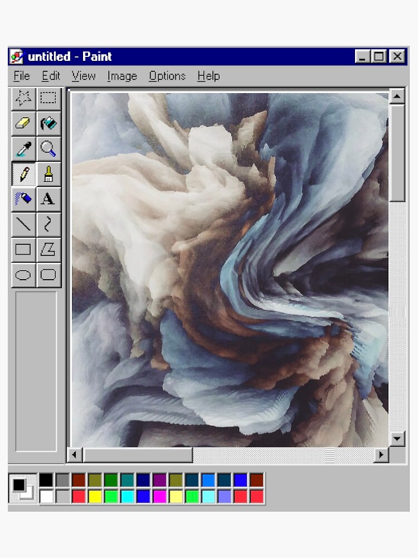Click the horizontal scrollbar right arrow
Screen dimensions: 418x558
(381, 455)
